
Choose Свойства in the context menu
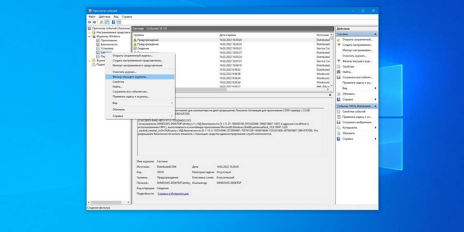pos(140,82)
